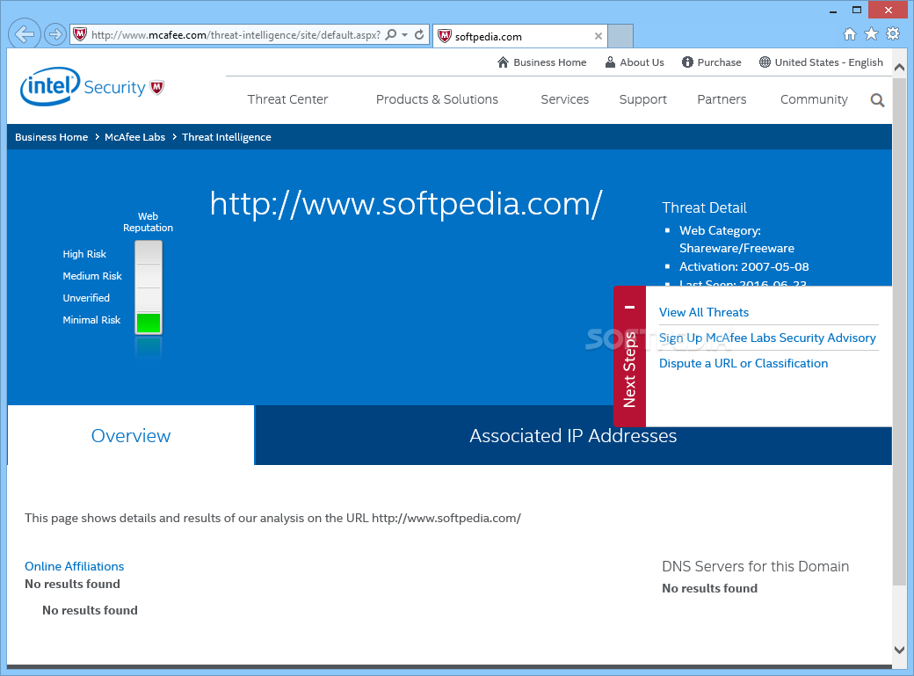This screenshot has width=914, height=676.
Task: Click the page scrollbar up arrow
Action: coord(899,67)
